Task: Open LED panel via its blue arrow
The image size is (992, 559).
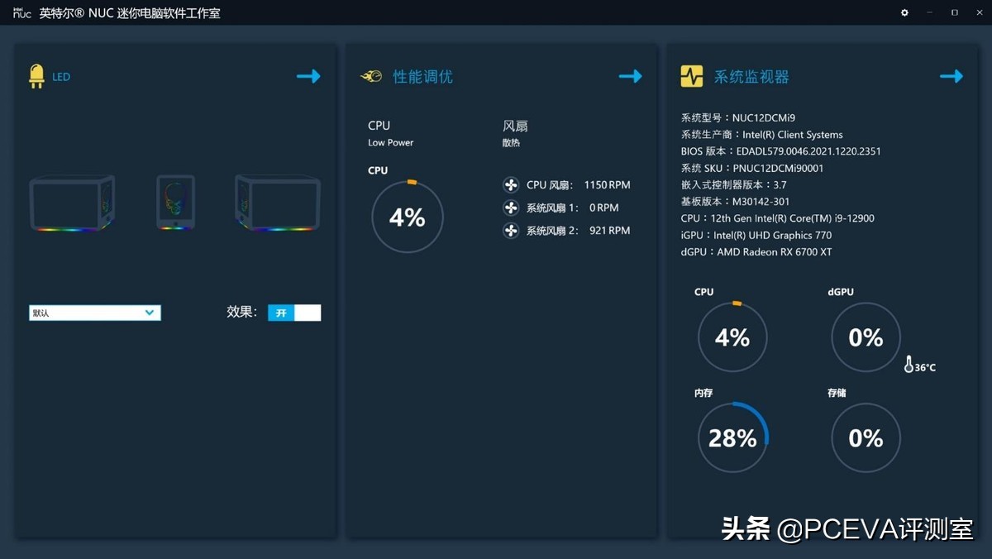Action: point(308,76)
